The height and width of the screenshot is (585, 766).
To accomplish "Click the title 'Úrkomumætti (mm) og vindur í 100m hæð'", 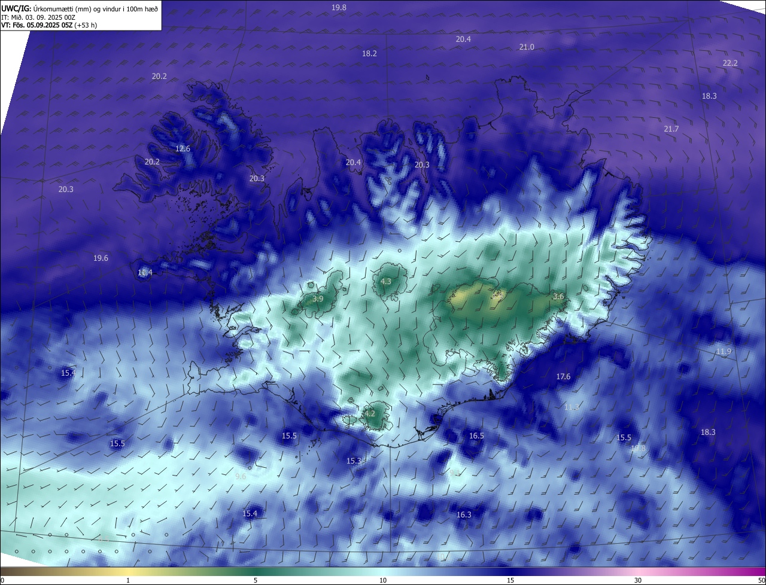I will click(96, 9).
